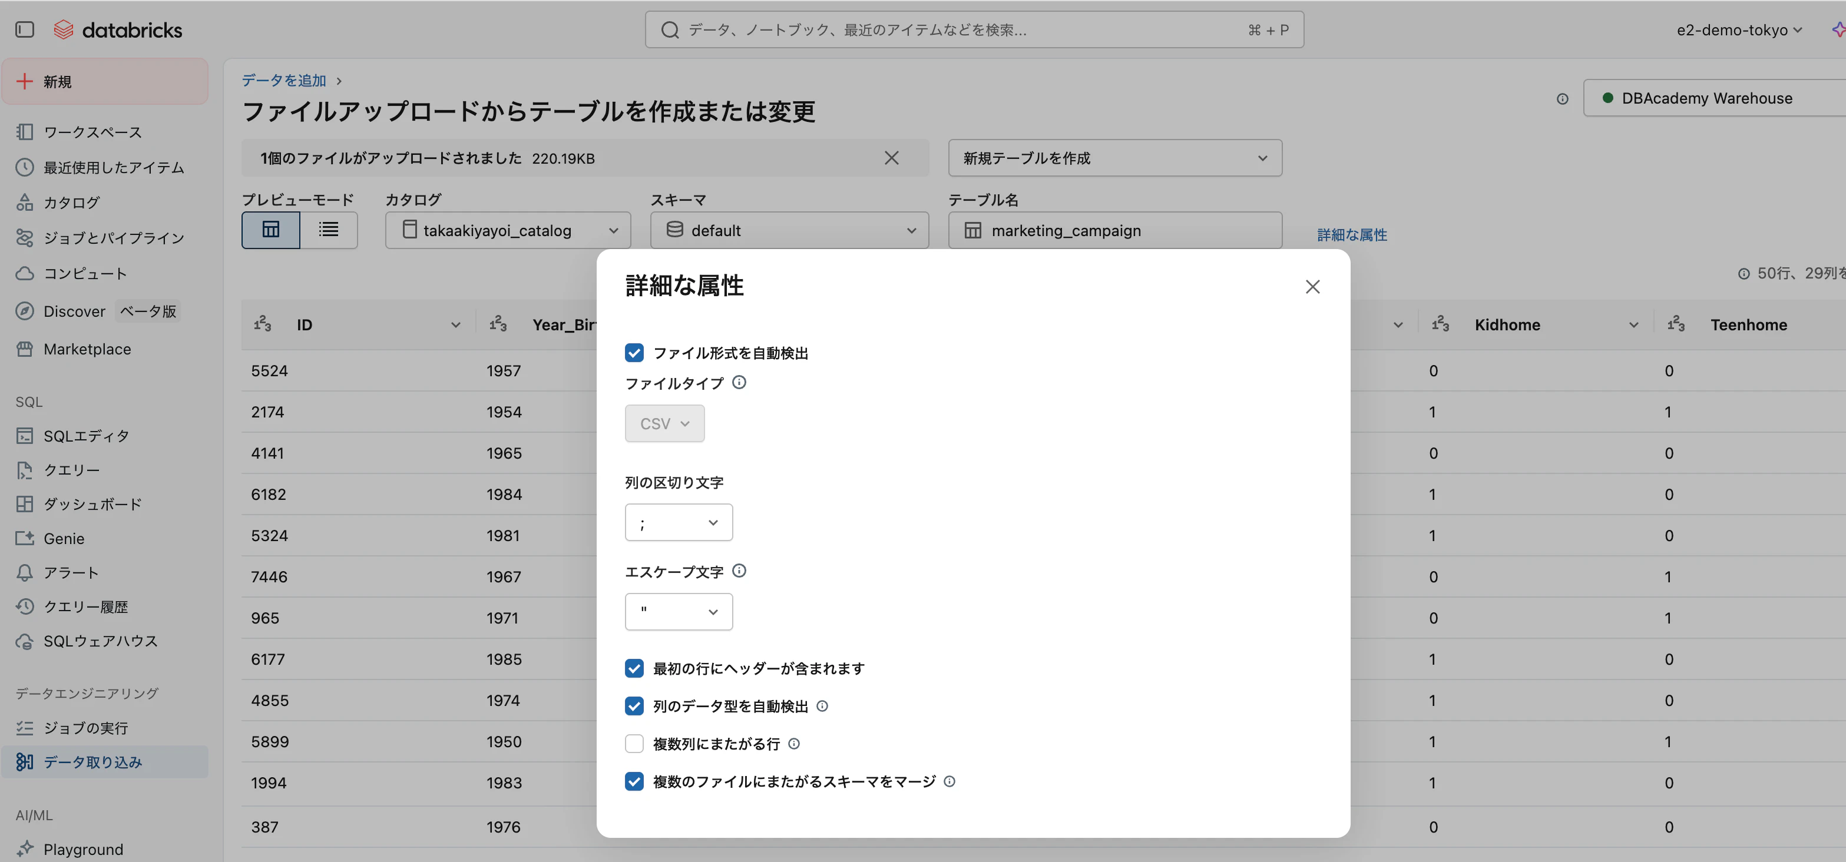Open the takaakiyayoi_catalog catalog dropdown
The width and height of the screenshot is (1846, 862).
(x=508, y=230)
